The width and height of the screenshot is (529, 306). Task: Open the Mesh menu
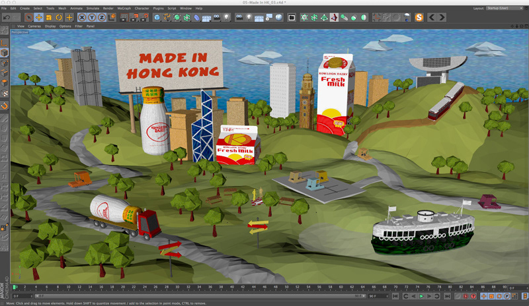[x=62, y=8]
